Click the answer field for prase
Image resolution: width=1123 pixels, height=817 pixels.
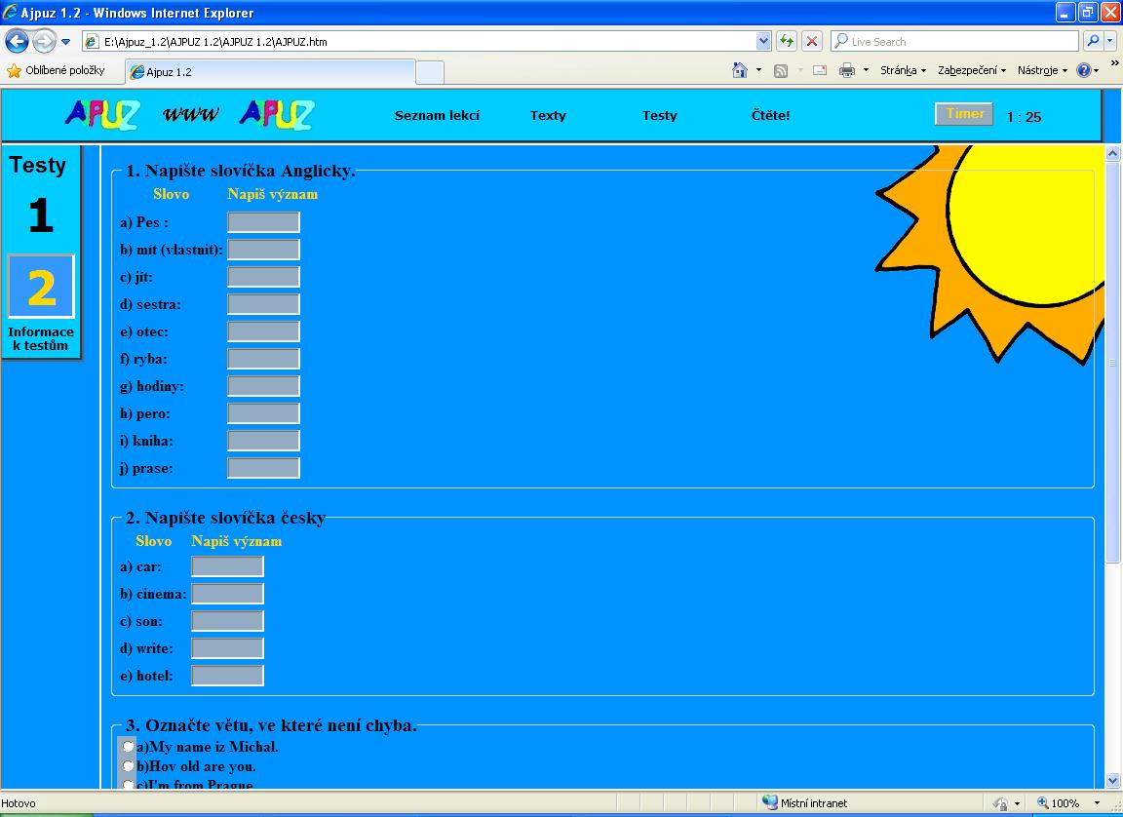(263, 468)
